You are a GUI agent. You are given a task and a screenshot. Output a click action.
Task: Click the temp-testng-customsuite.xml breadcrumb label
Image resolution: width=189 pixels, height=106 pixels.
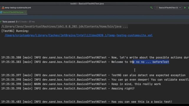(18, 8)
